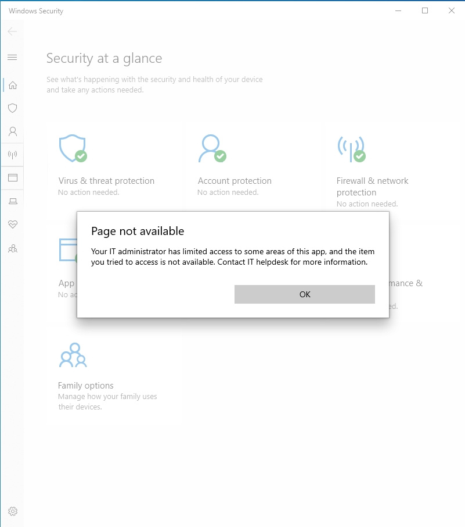
Task: Select the Home icon in sidebar
Action: [x=13, y=85]
